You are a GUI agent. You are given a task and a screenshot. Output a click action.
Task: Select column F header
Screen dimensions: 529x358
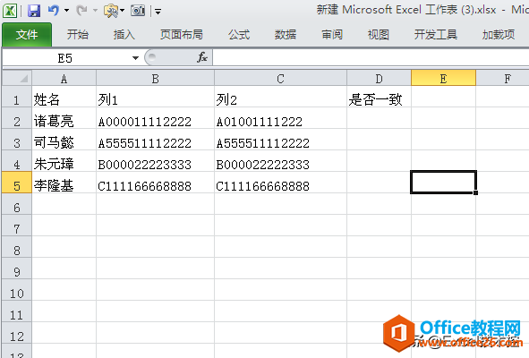pos(503,78)
